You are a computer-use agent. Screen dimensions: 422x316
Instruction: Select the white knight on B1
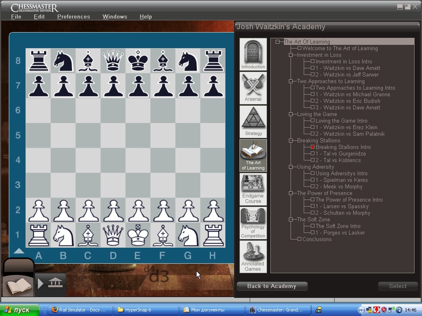(63, 235)
